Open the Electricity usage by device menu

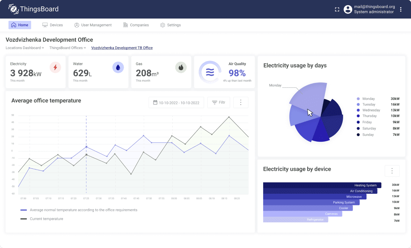point(392,171)
